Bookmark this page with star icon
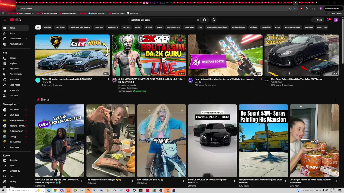The image size is (344, 193). click(295, 8)
